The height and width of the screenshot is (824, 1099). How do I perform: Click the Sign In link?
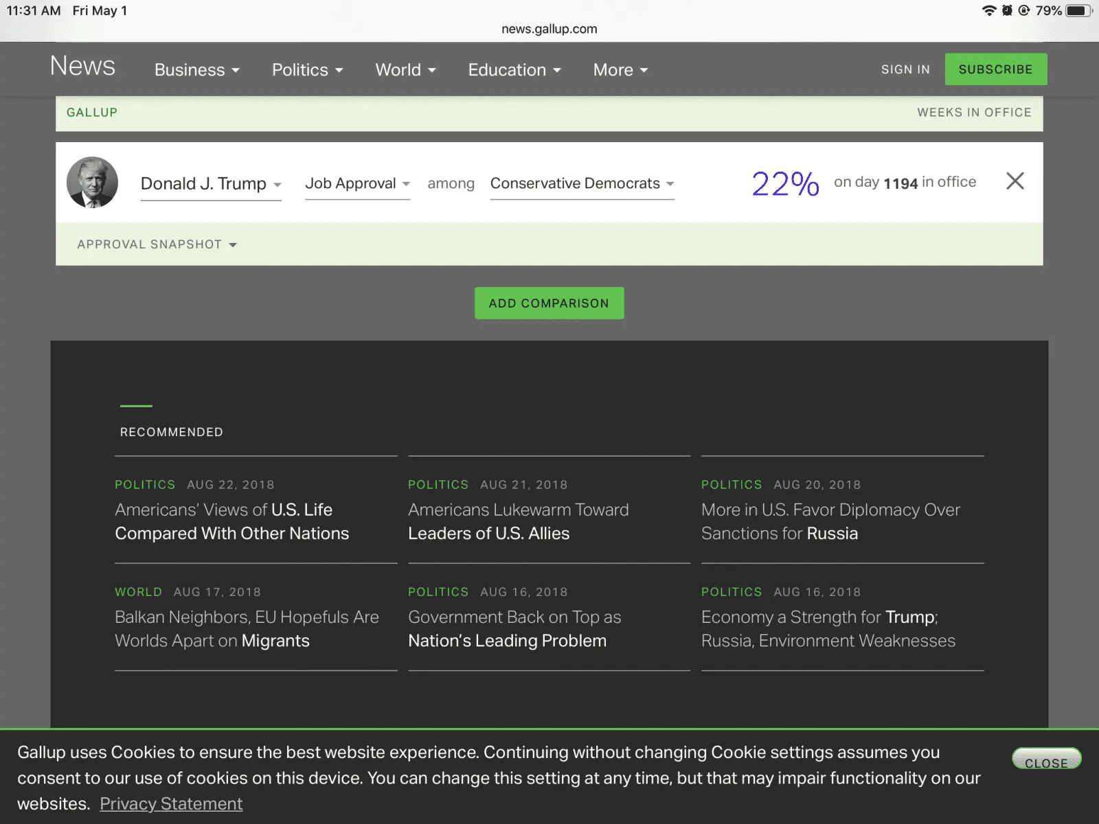click(905, 69)
